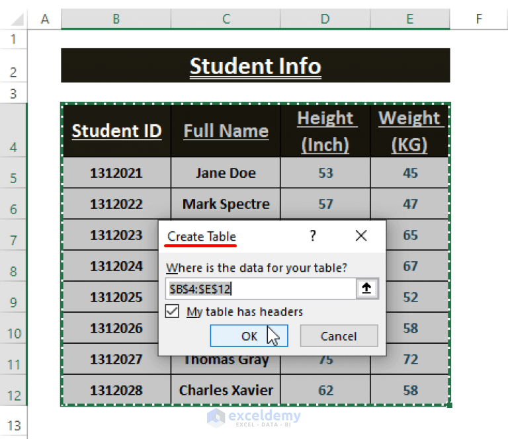508x439 pixels.
Task: Select column C header
Action: [x=226, y=19]
